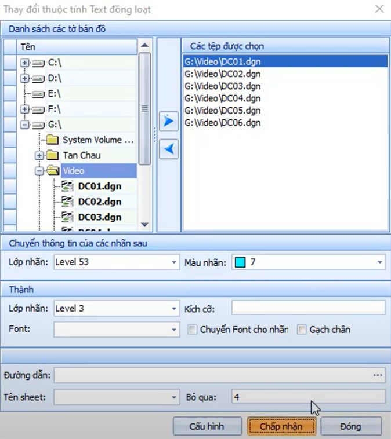Screen dimensions: 391x439
Task: Close the Thay đổi thuộc tính Text dialog
Action: 379,9
